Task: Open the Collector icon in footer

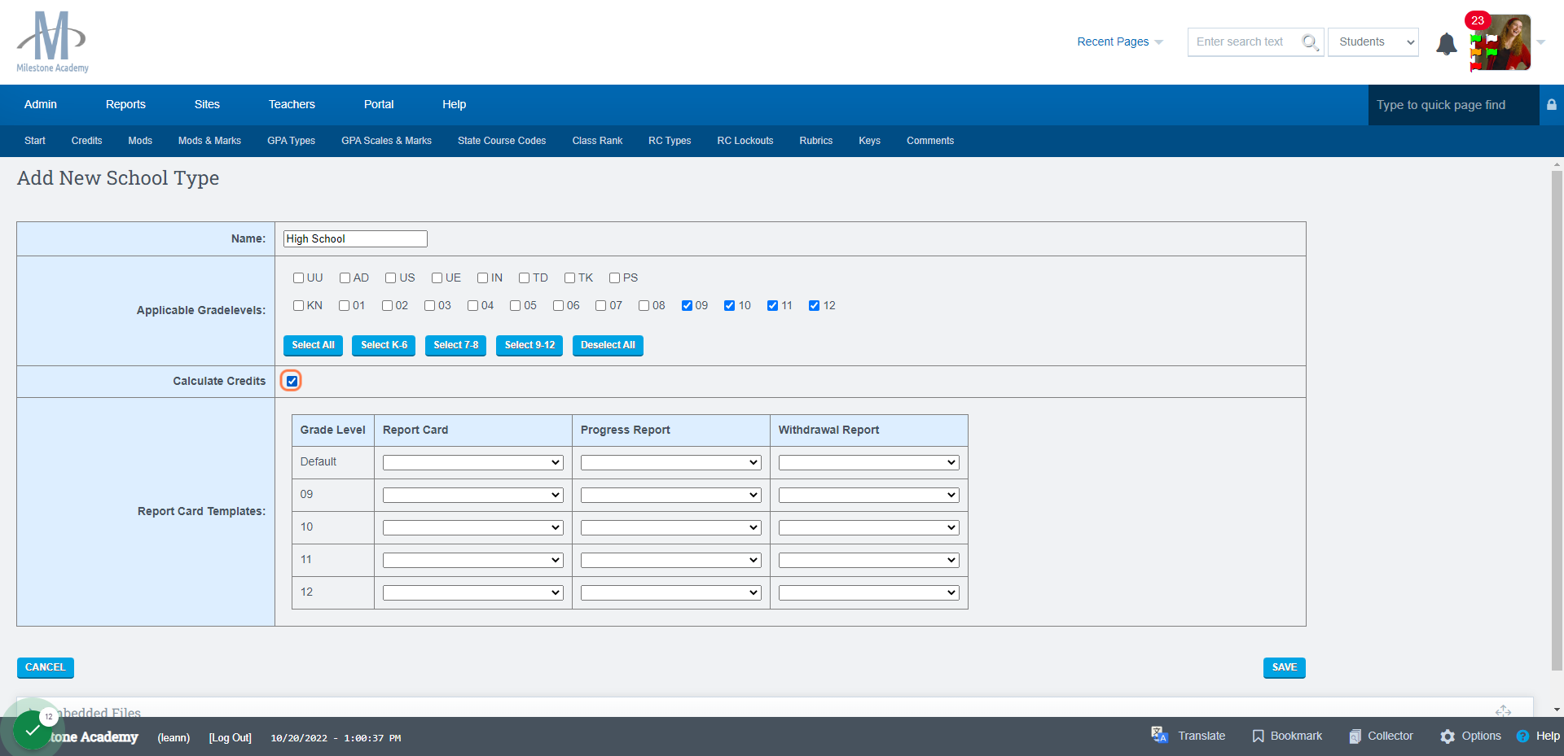Action: tap(1355, 736)
